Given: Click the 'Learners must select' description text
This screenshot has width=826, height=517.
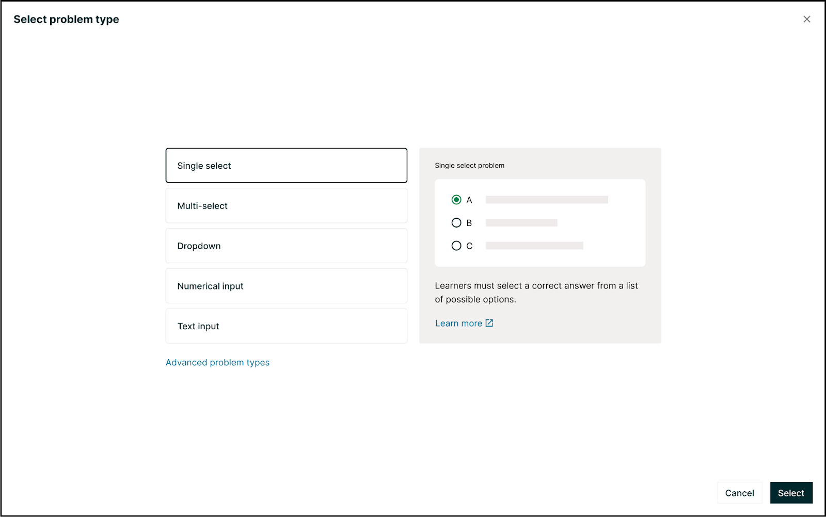Looking at the screenshot, I should coord(536,293).
